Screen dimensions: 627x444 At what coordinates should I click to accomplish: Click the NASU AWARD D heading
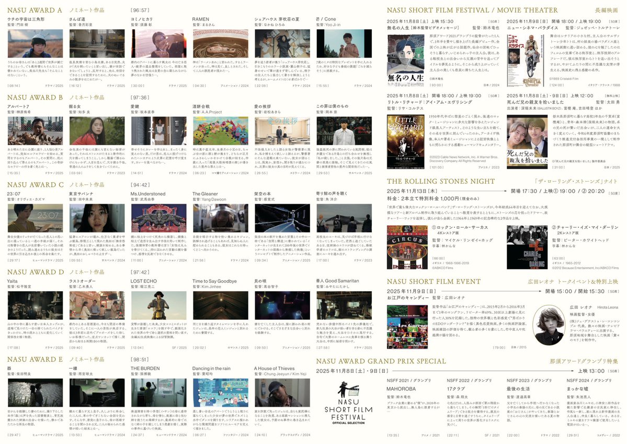[36, 272]
